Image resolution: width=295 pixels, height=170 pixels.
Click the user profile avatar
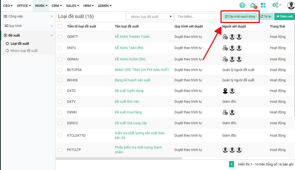[291, 5]
